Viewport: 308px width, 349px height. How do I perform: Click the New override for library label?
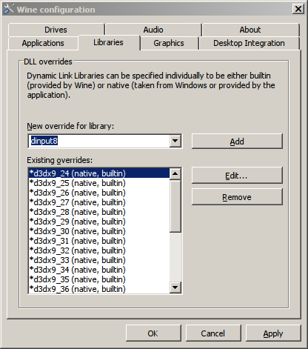click(x=70, y=126)
